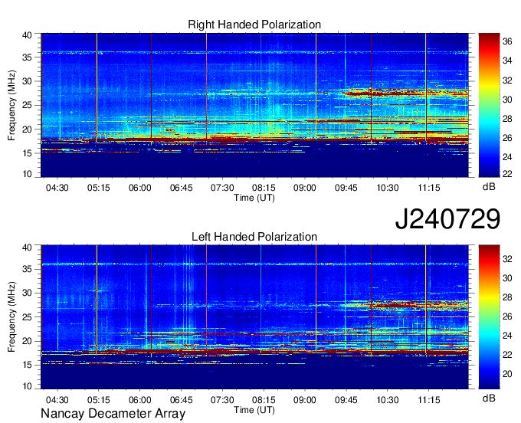Click the 32 dB label on the bottom colorbar
The width and height of the screenshot is (521, 423).
507,259
